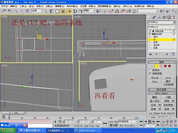Click the Select and Manipulate icon

coord(105,11)
